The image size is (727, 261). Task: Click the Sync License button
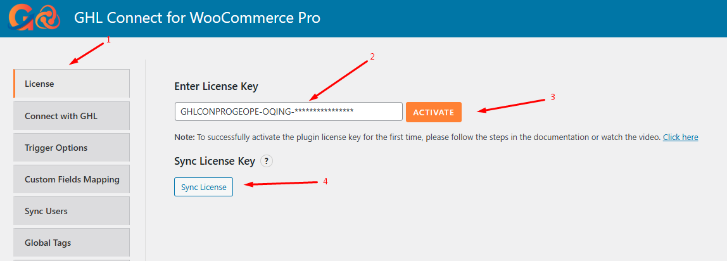pos(203,187)
